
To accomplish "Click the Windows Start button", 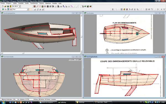I will (x=3, y=102).
